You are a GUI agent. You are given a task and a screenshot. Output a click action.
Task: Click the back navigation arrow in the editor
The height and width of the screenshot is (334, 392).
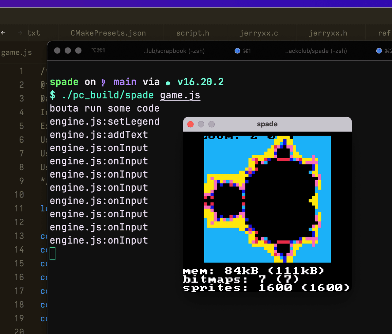pyautogui.click(x=3, y=33)
